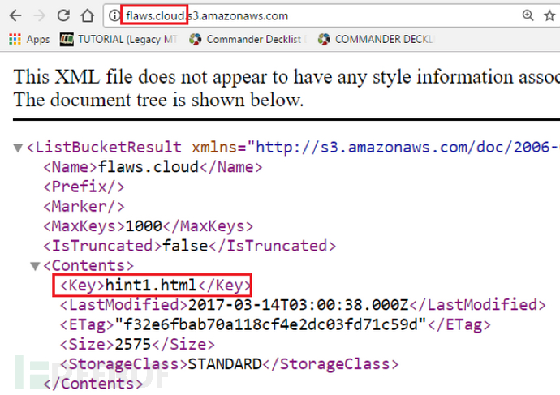Reload the page with the refresh icon

click(63, 15)
